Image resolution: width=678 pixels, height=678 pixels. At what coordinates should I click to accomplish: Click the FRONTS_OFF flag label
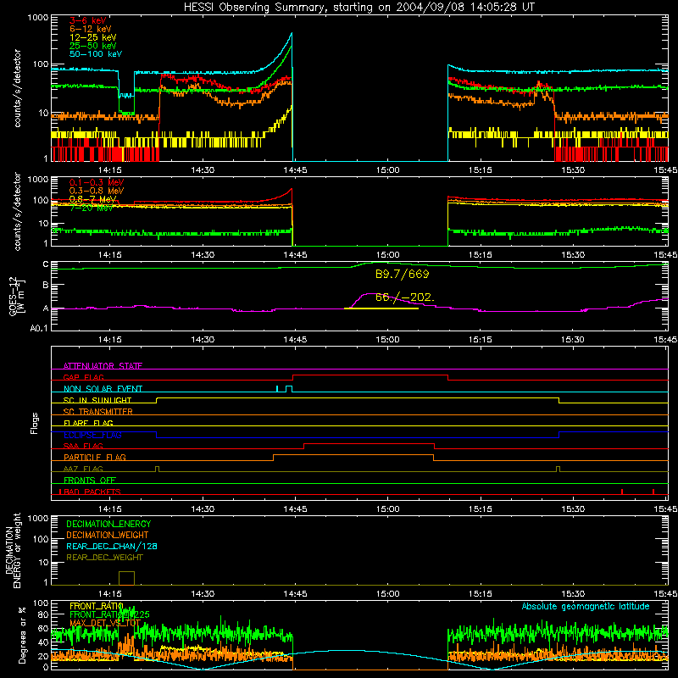(x=90, y=480)
